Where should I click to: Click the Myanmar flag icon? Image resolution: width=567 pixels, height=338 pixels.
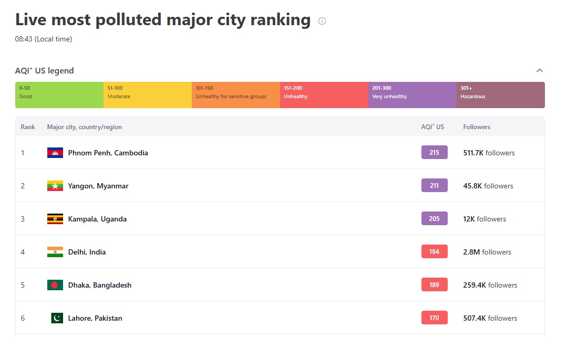coord(55,186)
